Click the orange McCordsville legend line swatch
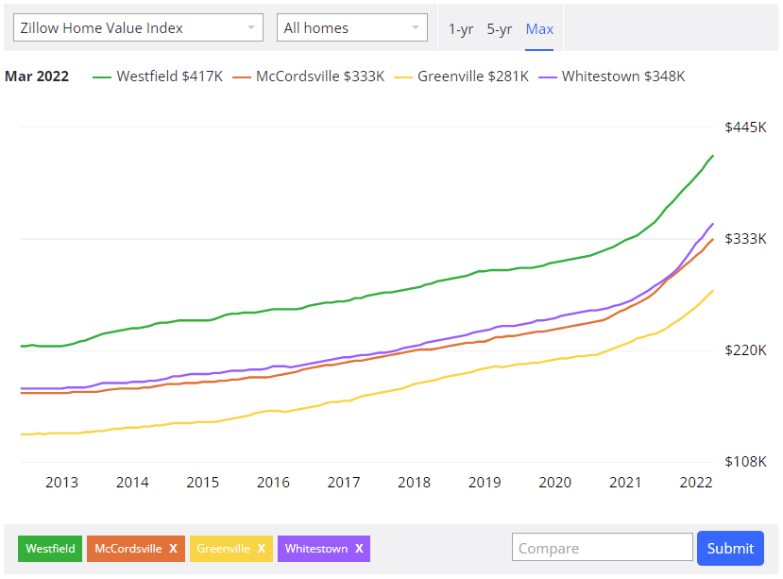Screen dimensions: 783x579 pyautogui.click(x=241, y=77)
